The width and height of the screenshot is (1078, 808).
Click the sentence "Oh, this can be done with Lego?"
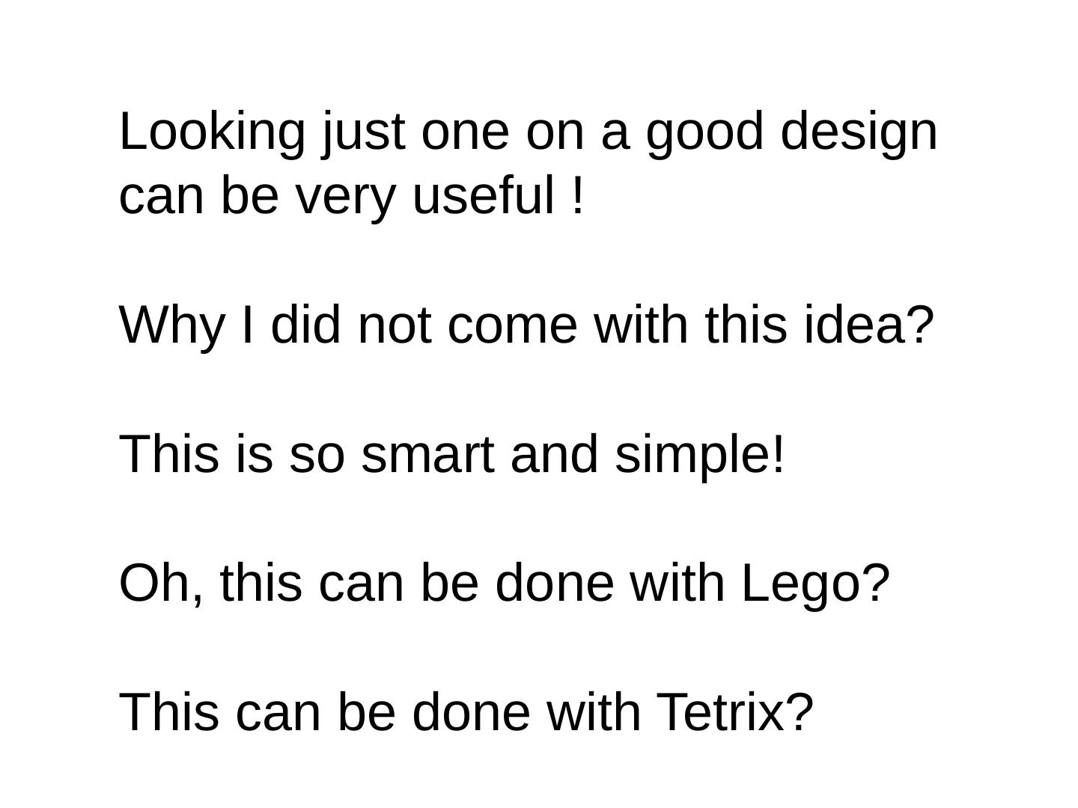[x=504, y=583]
